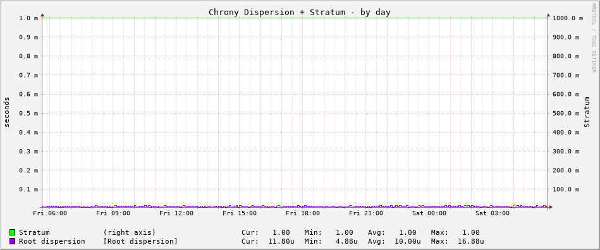600x250 pixels.
Task: Click the 'Fri 18:00' time axis label
Action: 303,213
